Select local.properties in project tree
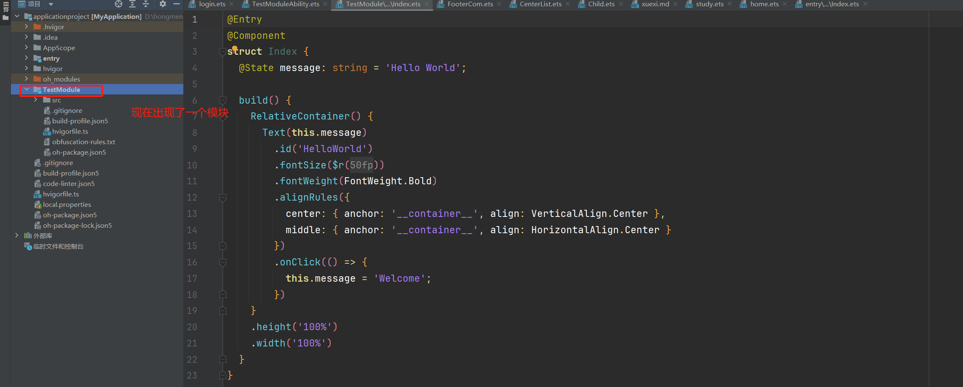 [x=67, y=205]
